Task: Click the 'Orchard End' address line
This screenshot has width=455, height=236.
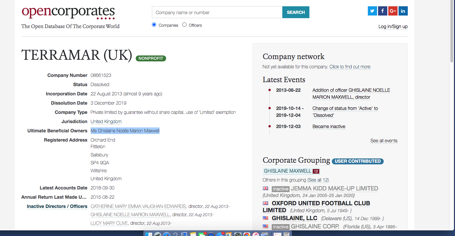Action: [103, 140]
